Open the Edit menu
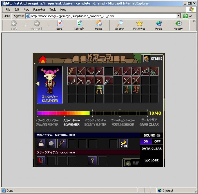198x194 pixels. point(17,10)
